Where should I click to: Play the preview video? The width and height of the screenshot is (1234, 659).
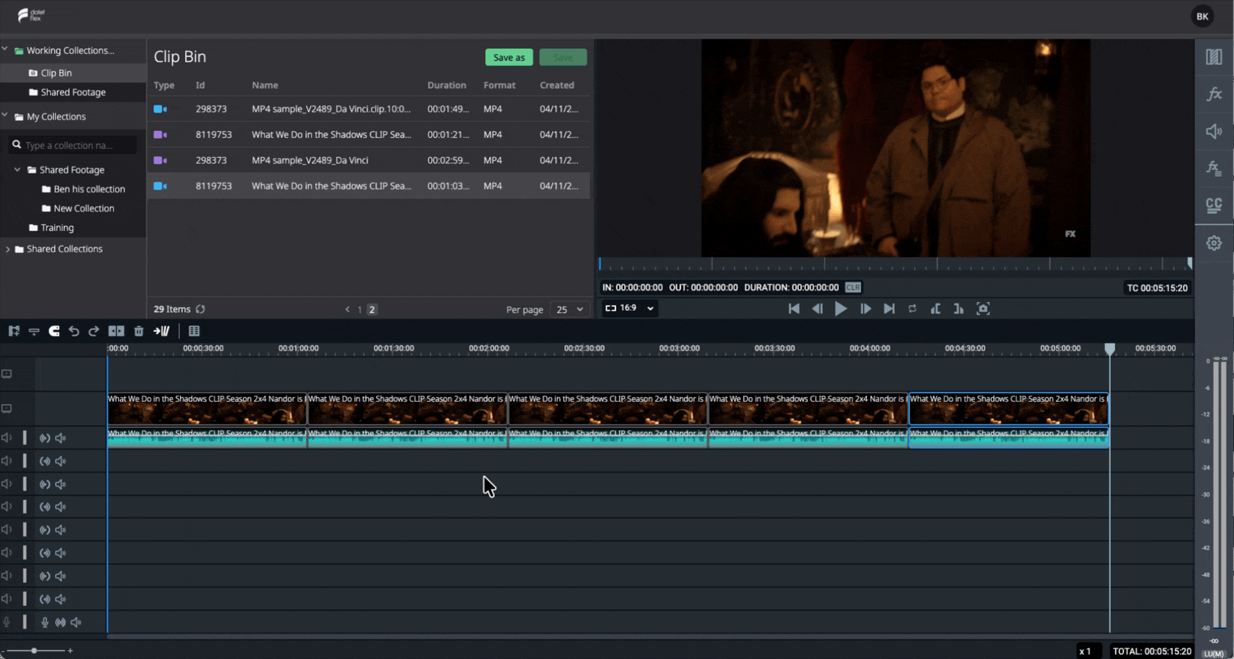(x=841, y=309)
